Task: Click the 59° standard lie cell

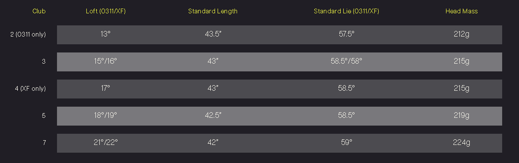Action: (x=346, y=143)
